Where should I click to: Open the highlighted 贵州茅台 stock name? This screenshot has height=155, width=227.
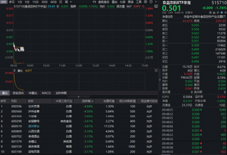pos(34,126)
